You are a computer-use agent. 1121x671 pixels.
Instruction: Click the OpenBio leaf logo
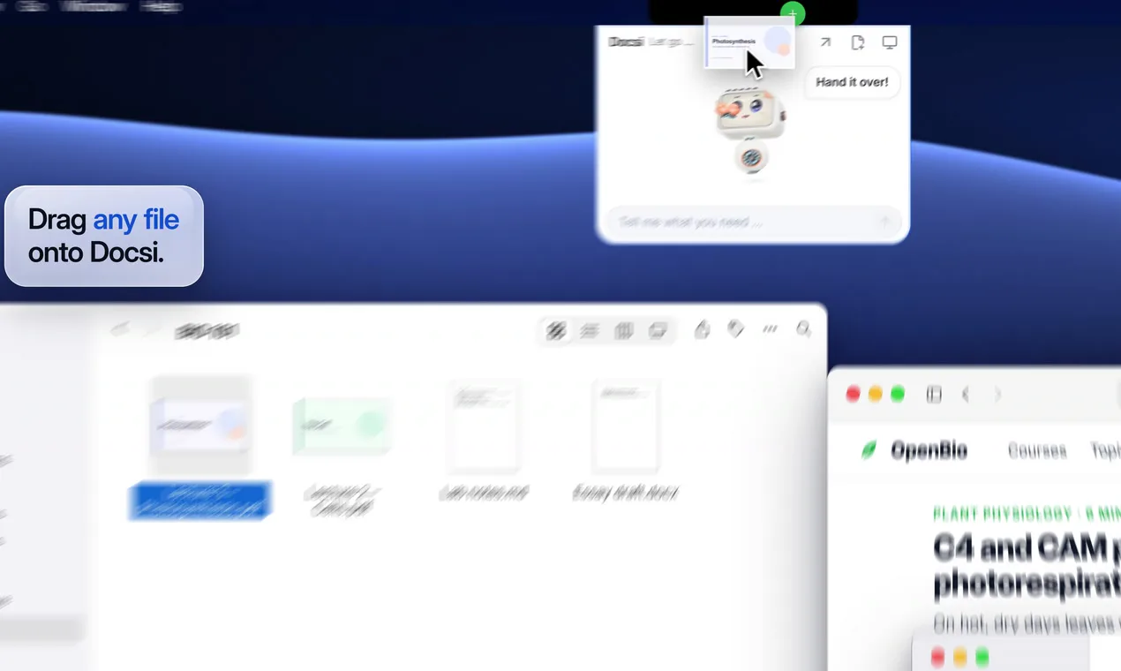(869, 451)
